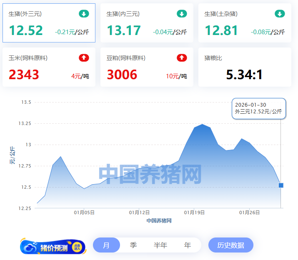Select the 生猪(外三元) price card
Screen dimensions: 298x260
click(49, 23)
